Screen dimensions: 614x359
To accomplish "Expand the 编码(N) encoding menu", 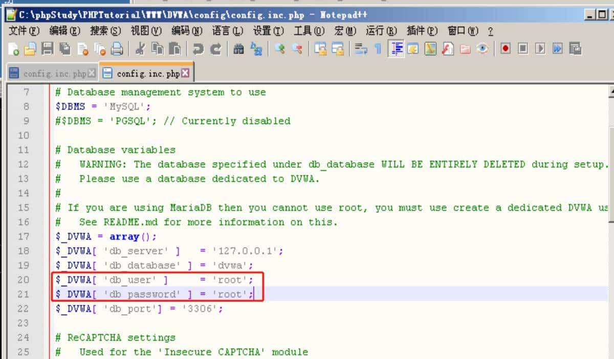I will (187, 31).
